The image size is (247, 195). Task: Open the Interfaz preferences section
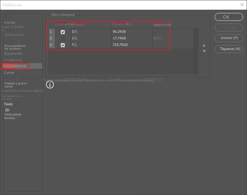10,22
